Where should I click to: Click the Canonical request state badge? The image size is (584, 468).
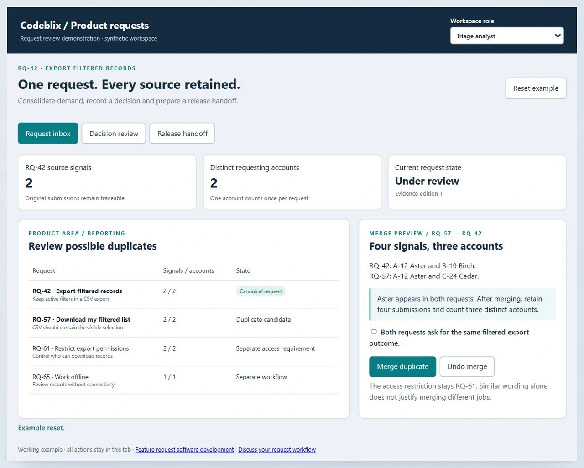261,291
